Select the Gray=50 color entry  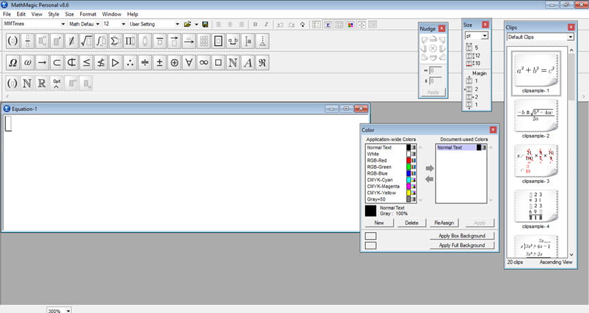pyautogui.click(x=390, y=199)
